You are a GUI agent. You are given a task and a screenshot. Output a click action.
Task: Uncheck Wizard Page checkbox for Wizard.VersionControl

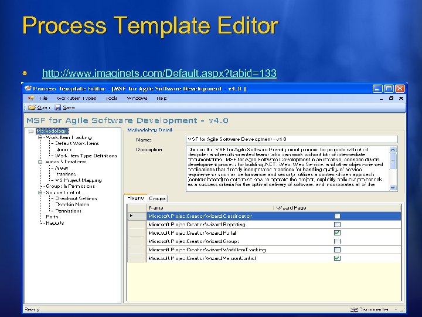337,258
